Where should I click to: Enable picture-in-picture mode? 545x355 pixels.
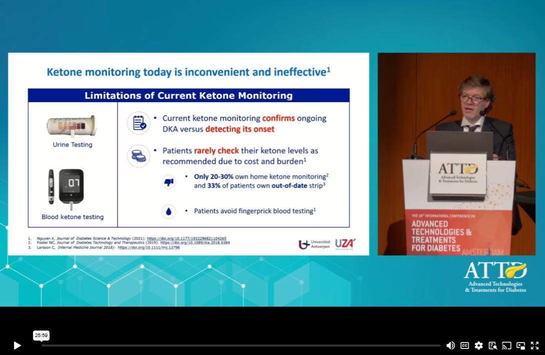pos(521,346)
